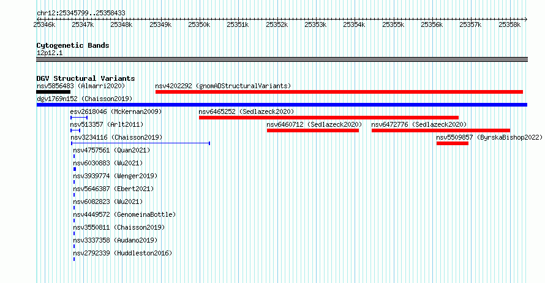This screenshot has height=283, width=545.
Task: Click the DGV Structural Variants track title
Action: (86, 78)
